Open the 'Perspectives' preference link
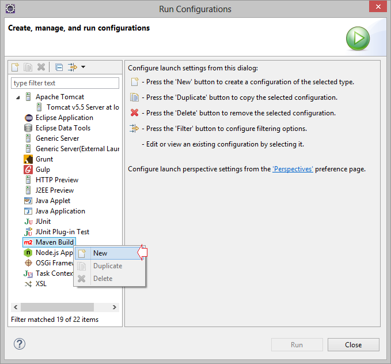This screenshot has height=364, width=391. [x=293, y=169]
